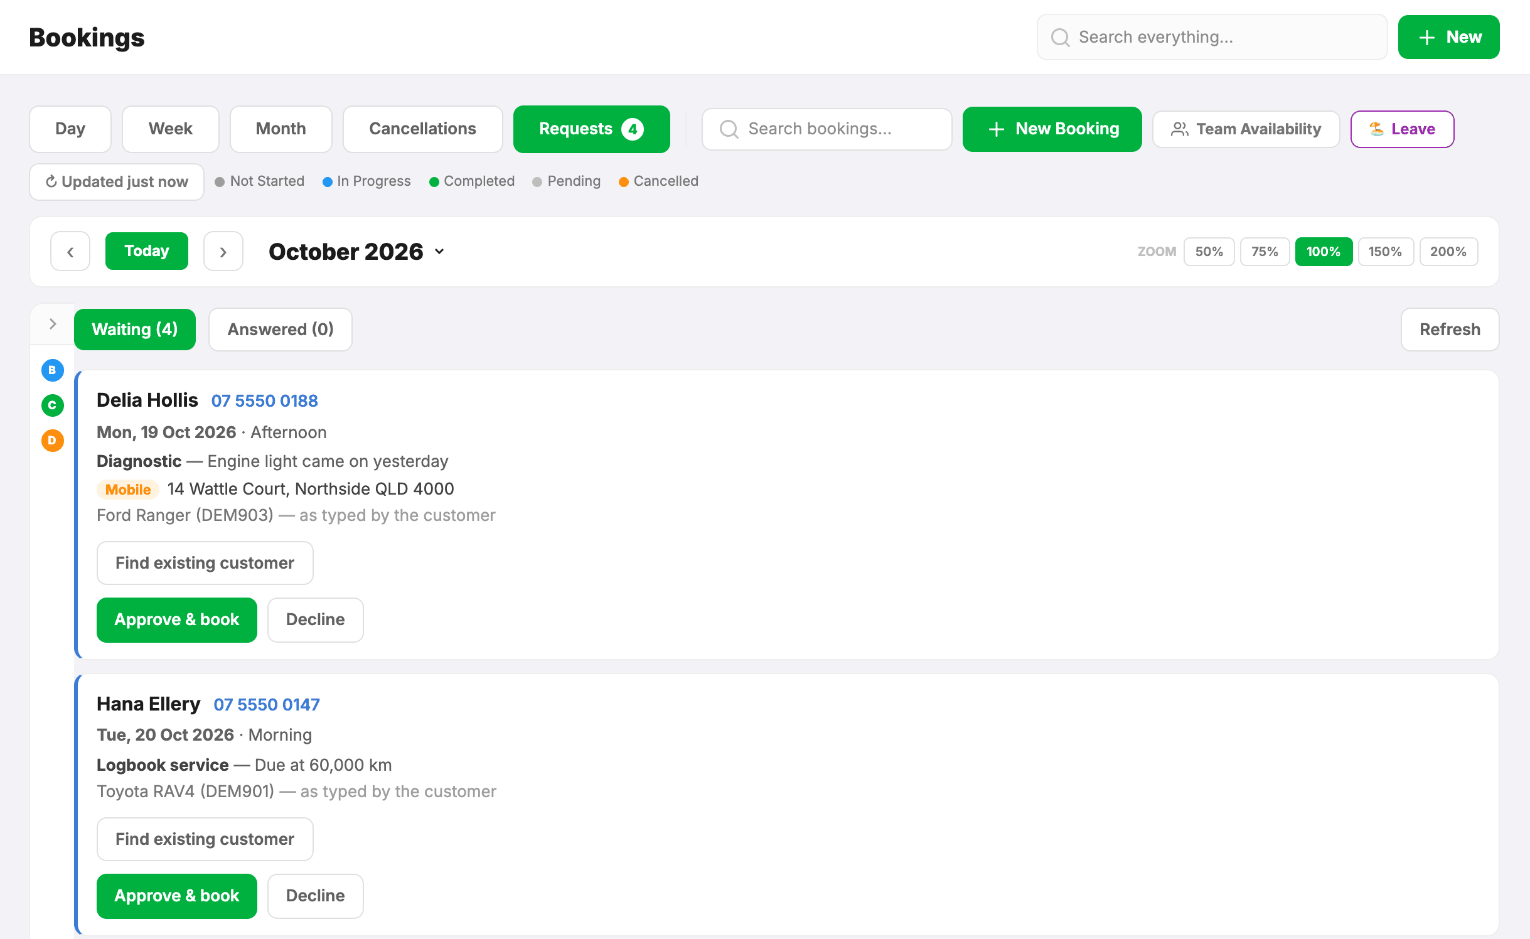
Task: Show the Answered (0) requests
Action: click(281, 330)
